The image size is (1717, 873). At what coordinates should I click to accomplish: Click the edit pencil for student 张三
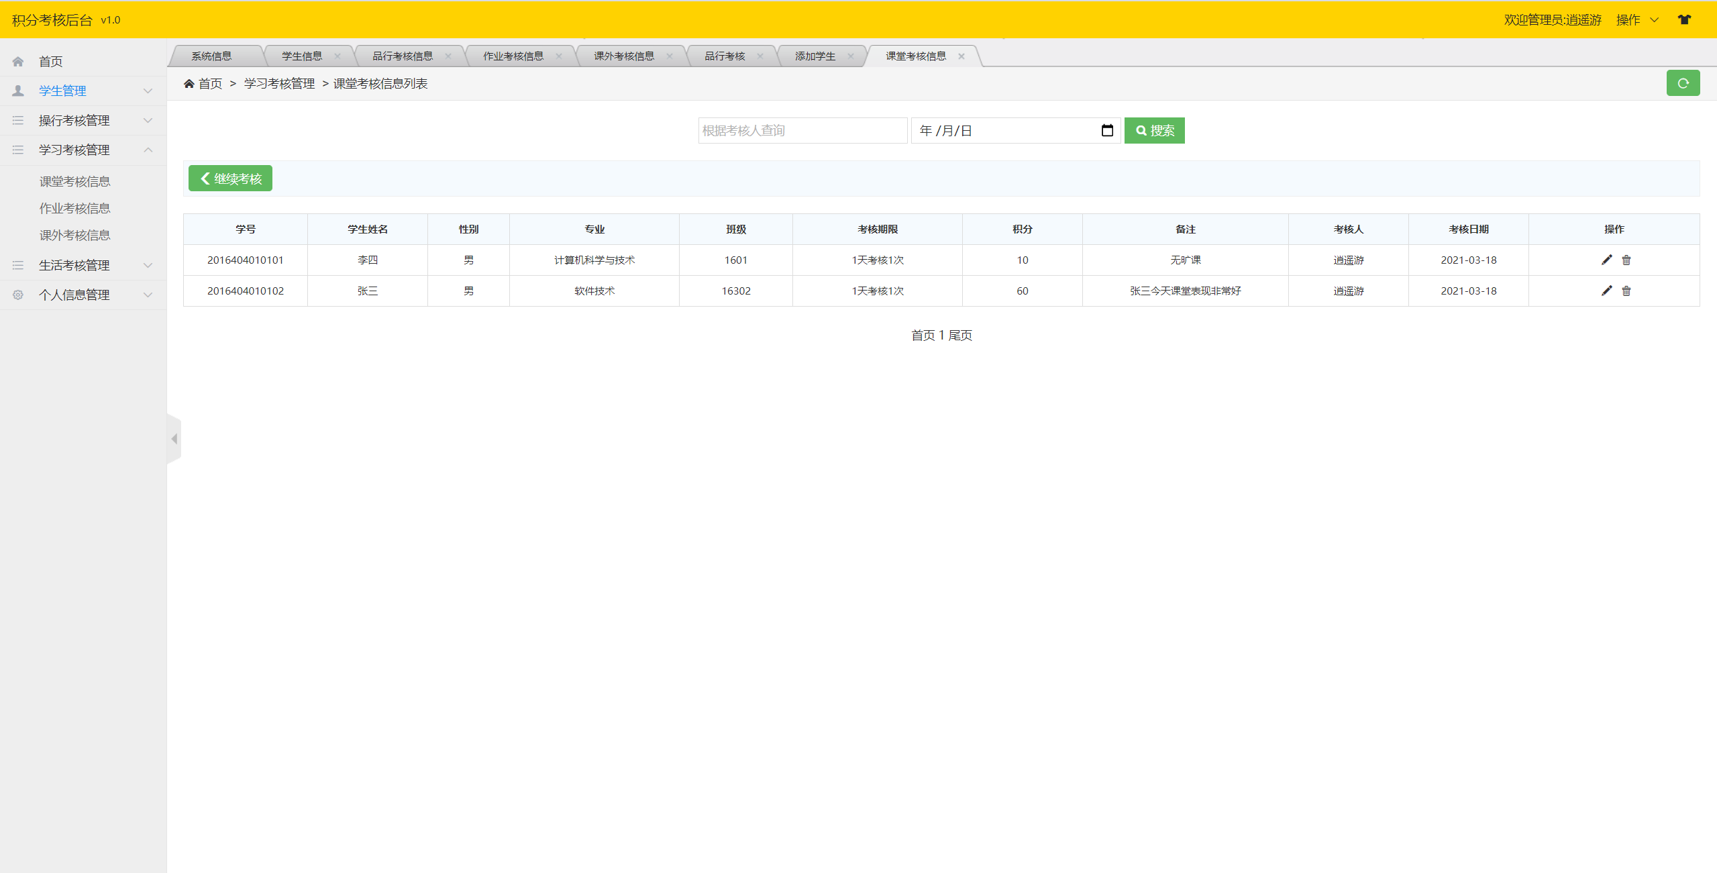[1606, 291]
